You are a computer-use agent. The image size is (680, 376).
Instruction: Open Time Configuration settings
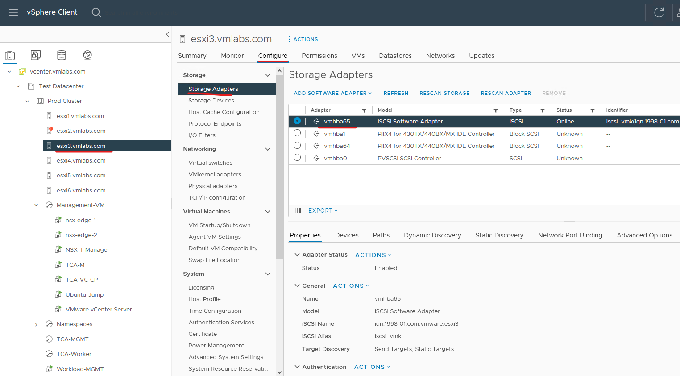pyautogui.click(x=215, y=311)
